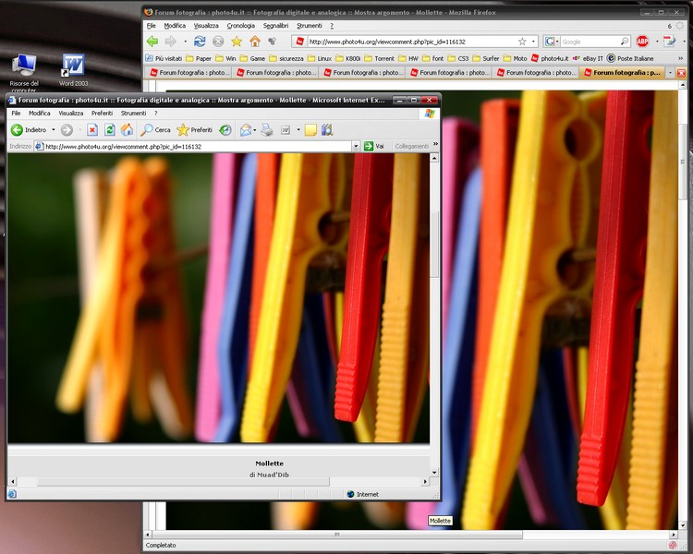Print the page from IE toolbar
Viewport: 693px width, 554px height.
pyautogui.click(x=266, y=130)
